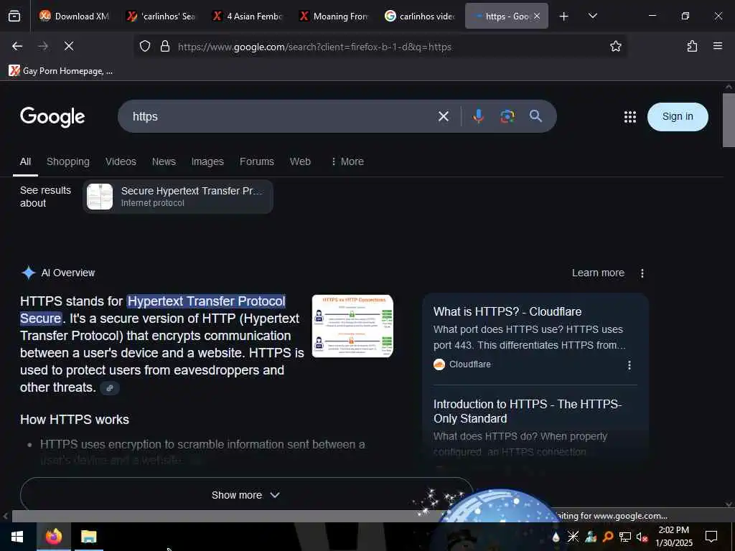Click the browser address bar URL
Screen dimensions: 735x551
click(314, 47)
